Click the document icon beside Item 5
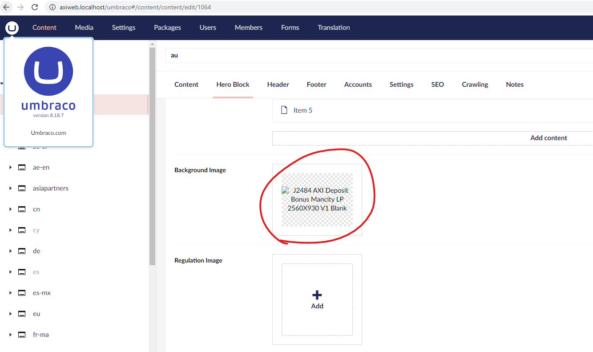593x352 pixels. coord(284,110)
